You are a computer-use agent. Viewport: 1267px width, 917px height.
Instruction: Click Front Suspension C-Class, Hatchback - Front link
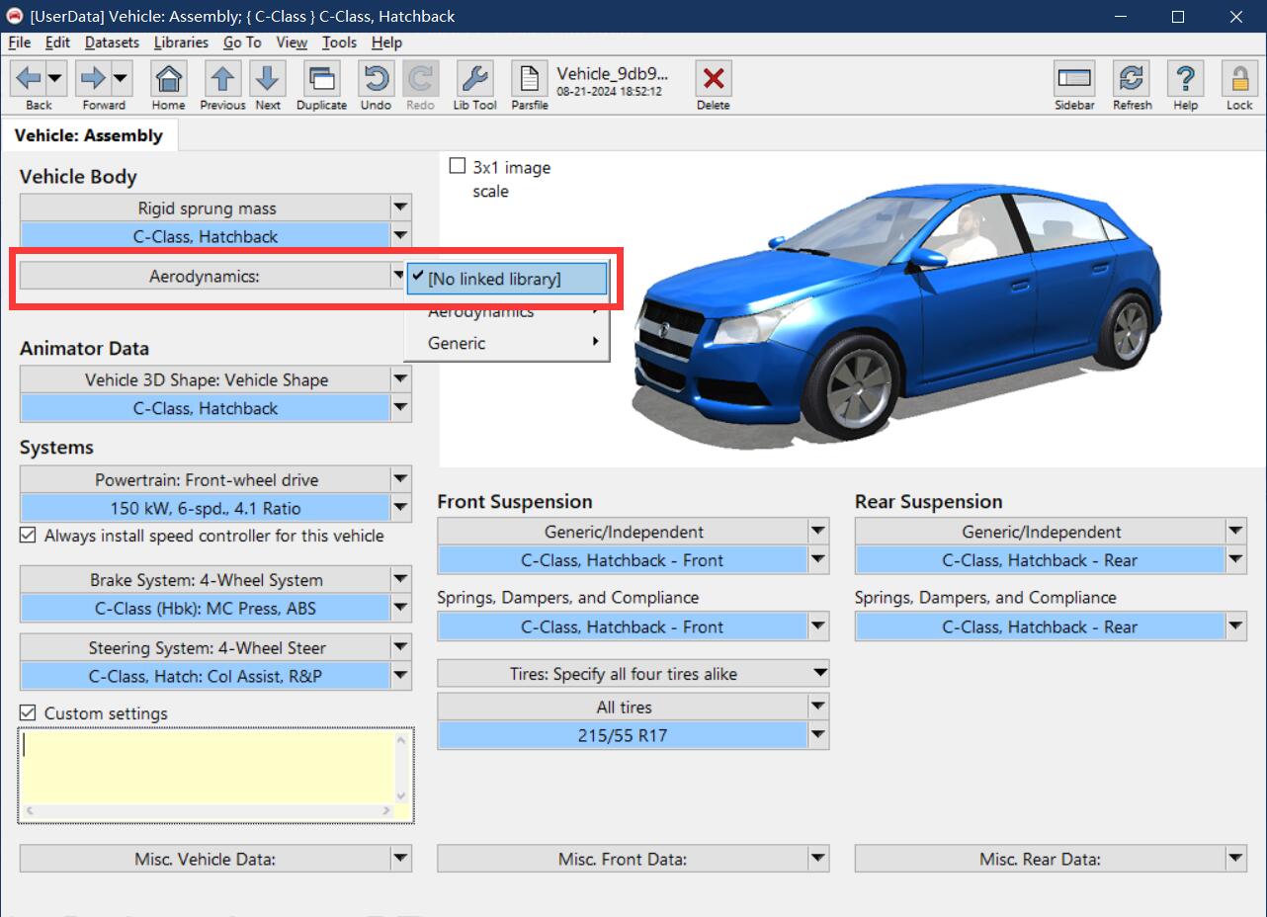coord(623,560)
